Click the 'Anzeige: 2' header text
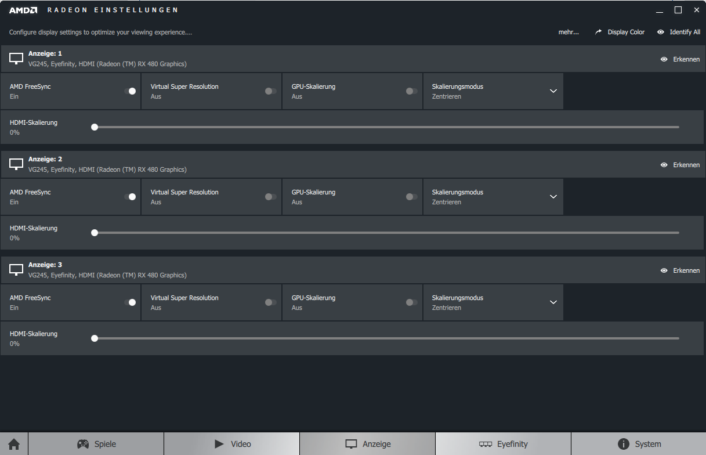The width and height of the screenshot is (706, 455). coord(45,159)
